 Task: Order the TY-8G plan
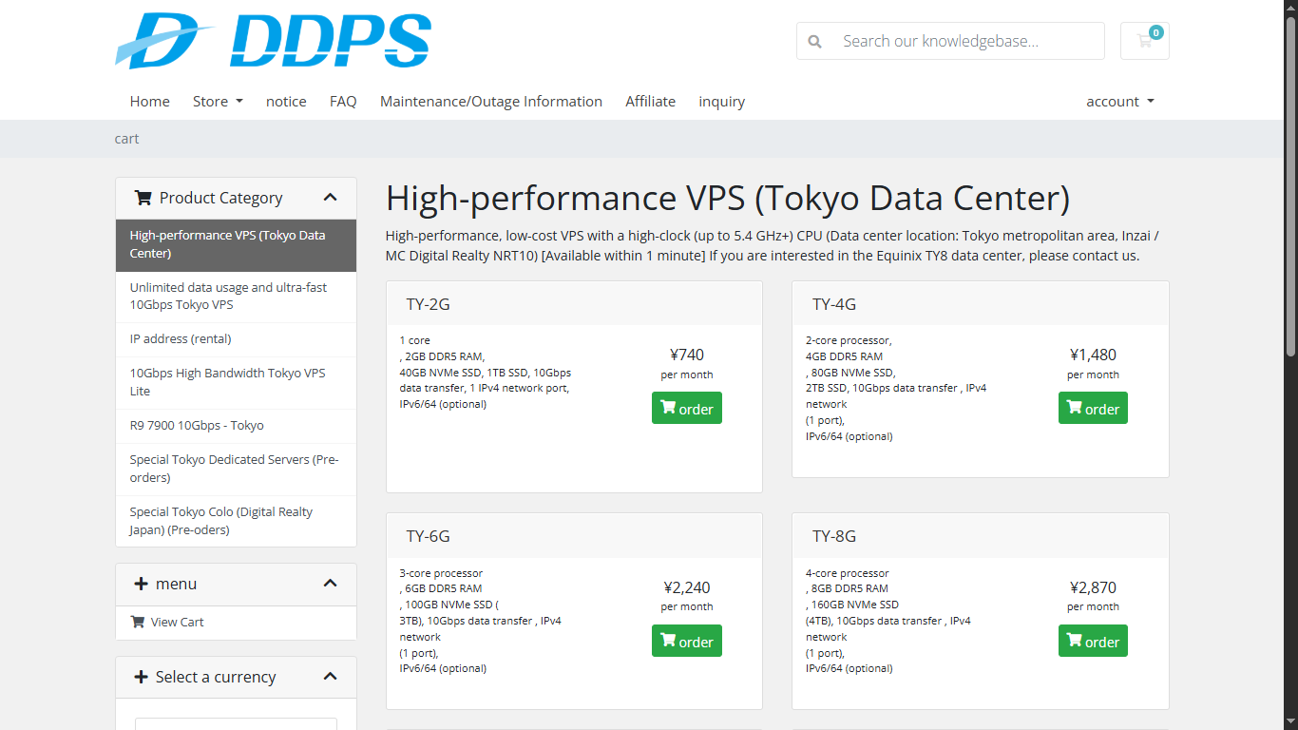[x=1093, y=641]
